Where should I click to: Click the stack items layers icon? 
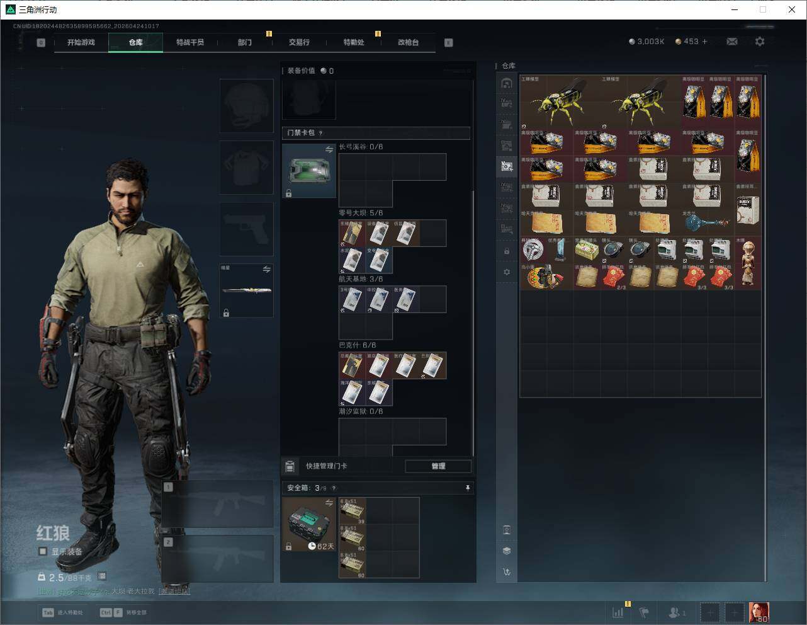[507, 551]
